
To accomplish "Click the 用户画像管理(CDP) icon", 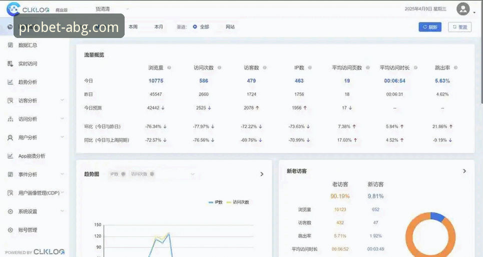I will 10,192.
